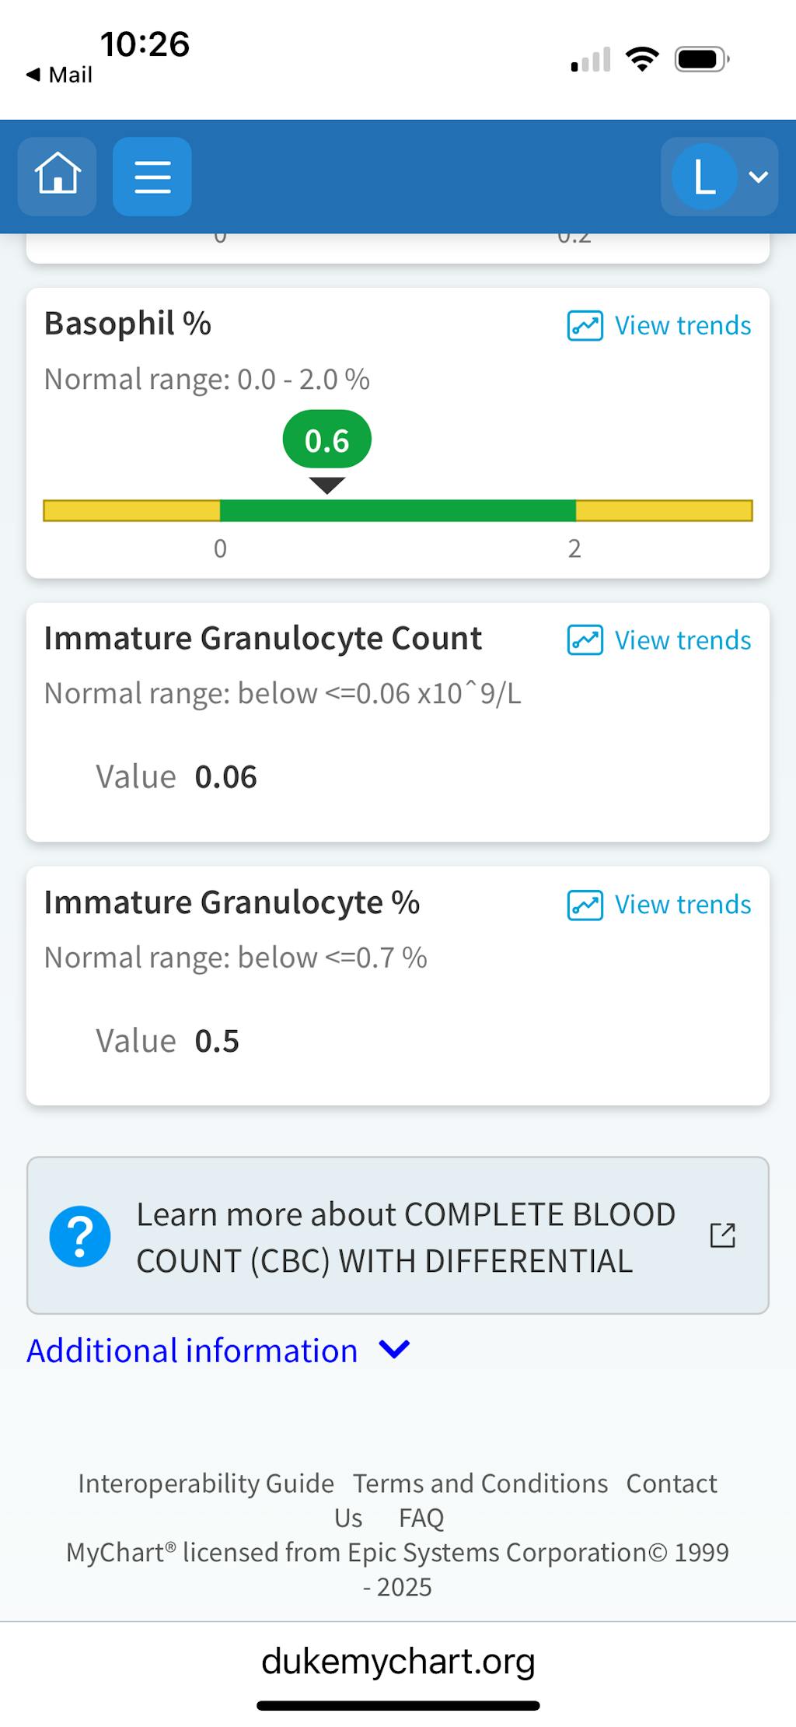The height and width of the screenshot is (1727, 796).
Task: Open the hamburger menu button
Action: tap(152, 177)
